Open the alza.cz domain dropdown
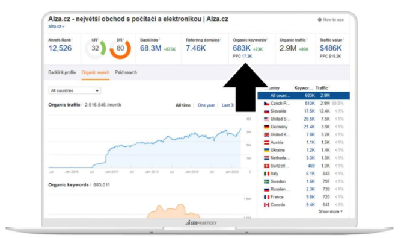Viewport: 401px width, 238px height. (57, 26)
